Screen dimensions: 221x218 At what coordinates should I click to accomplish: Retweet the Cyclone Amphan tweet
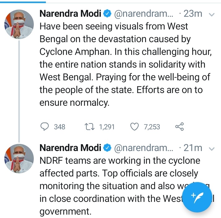[90, 127]
